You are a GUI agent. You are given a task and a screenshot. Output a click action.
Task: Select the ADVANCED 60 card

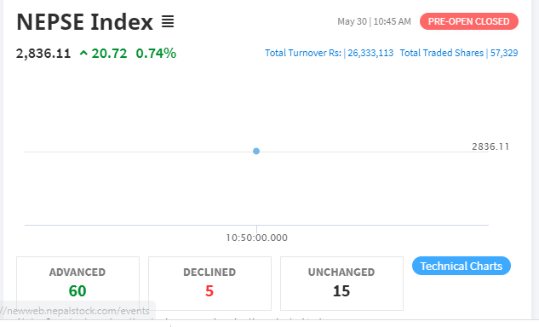(x=77, y=284)
